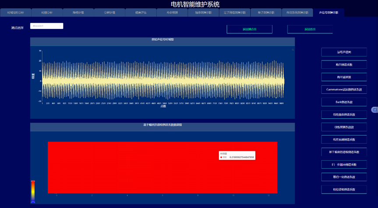Click the small toolbox icon on time-domain chart
The height and width of the screenshot is (208, 378).
293,50
